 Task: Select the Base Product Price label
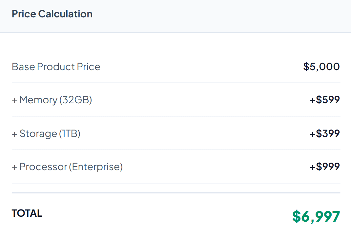coord(56,67)
